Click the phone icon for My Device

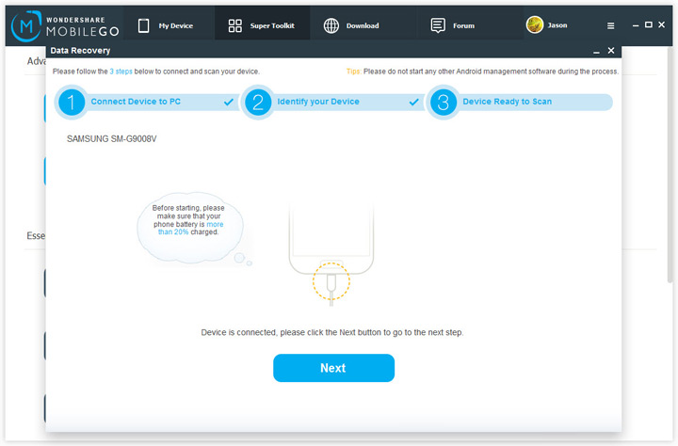(143, 25)
